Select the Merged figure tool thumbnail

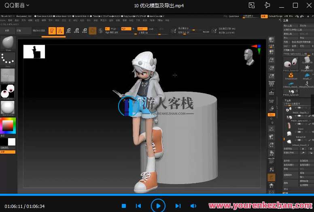[307, 85]
